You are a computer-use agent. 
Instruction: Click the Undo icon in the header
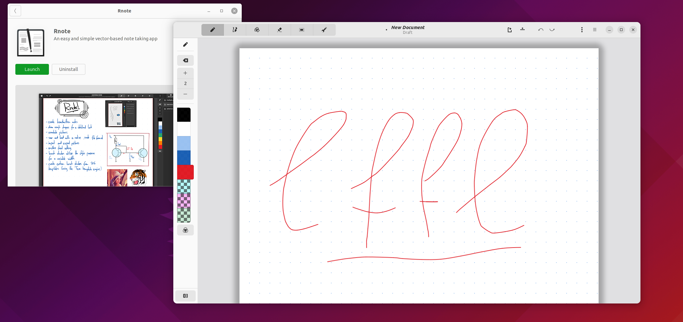coord(540,29)
